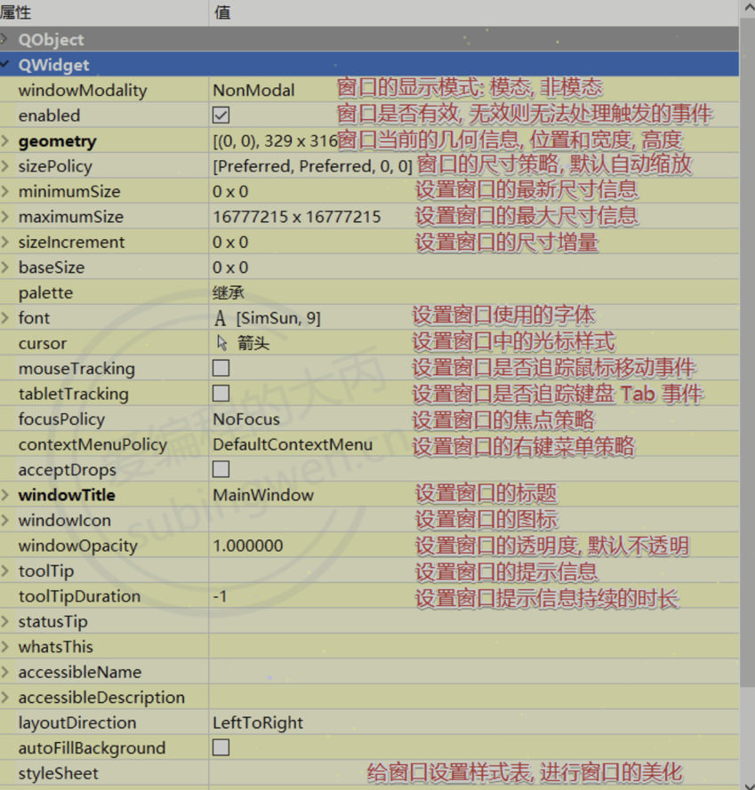The image size is (755, 790).
Task: Enable the autoFillBackground checkbox
Action: [x=221, y=747]
